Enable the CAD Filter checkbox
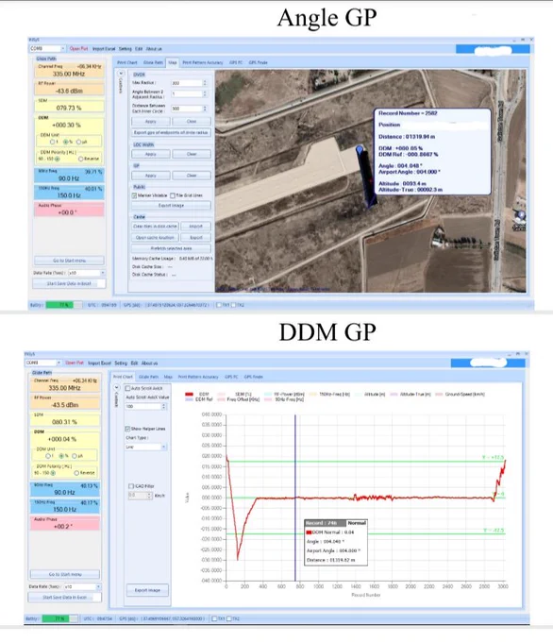553x642 pixels. tap(131, 486)
